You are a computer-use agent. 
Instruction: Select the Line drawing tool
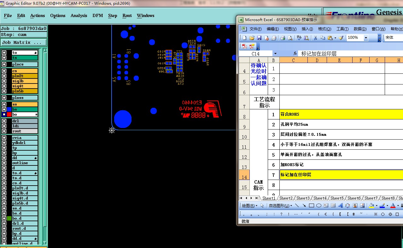tap(297, 206)
